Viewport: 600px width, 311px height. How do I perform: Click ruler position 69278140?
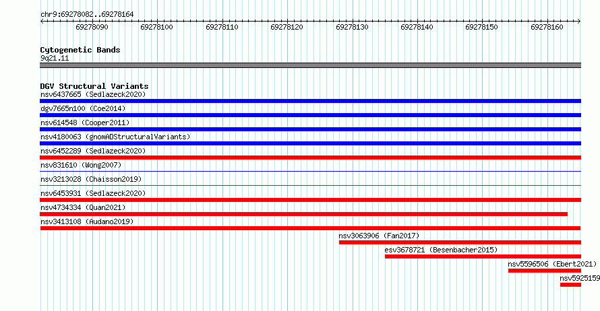(x=417, y=27)
